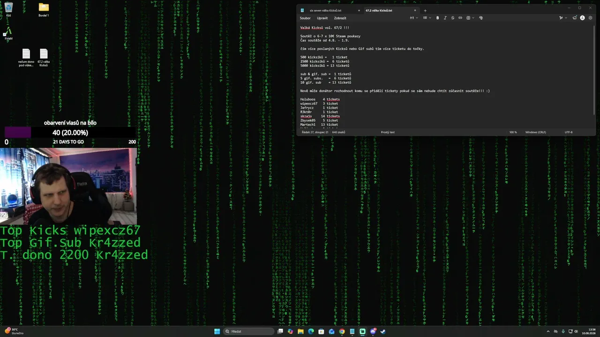The image size is (600, 337).
Task: Open Task View from the taskbar
Action: coord(280,331)
